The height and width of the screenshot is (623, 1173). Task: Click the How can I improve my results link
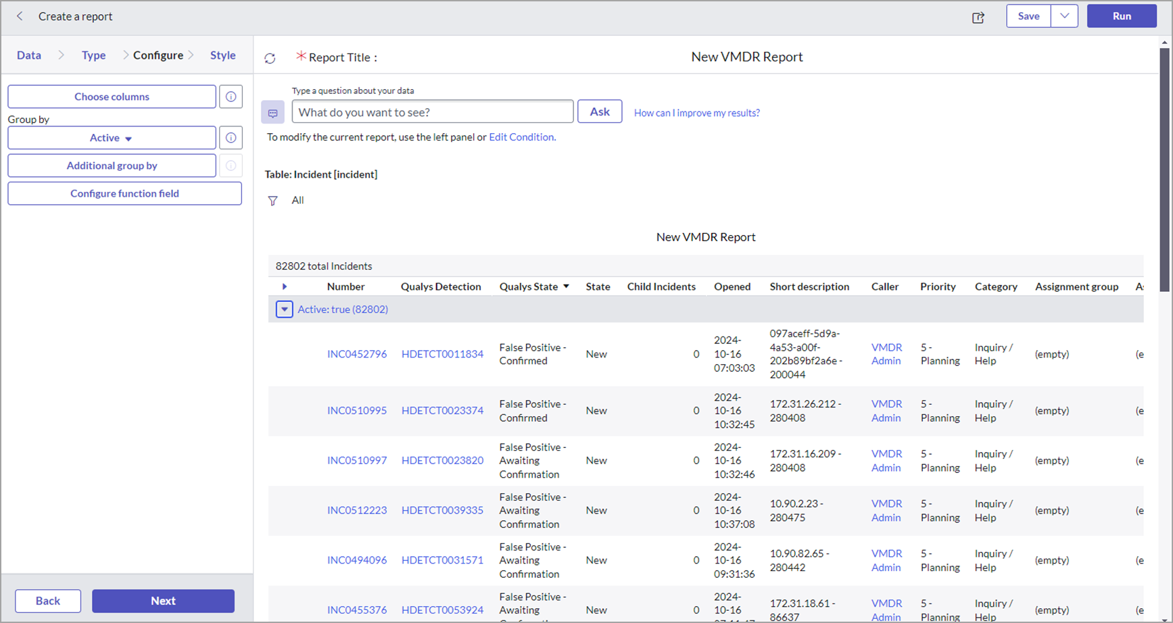(696, 112)
